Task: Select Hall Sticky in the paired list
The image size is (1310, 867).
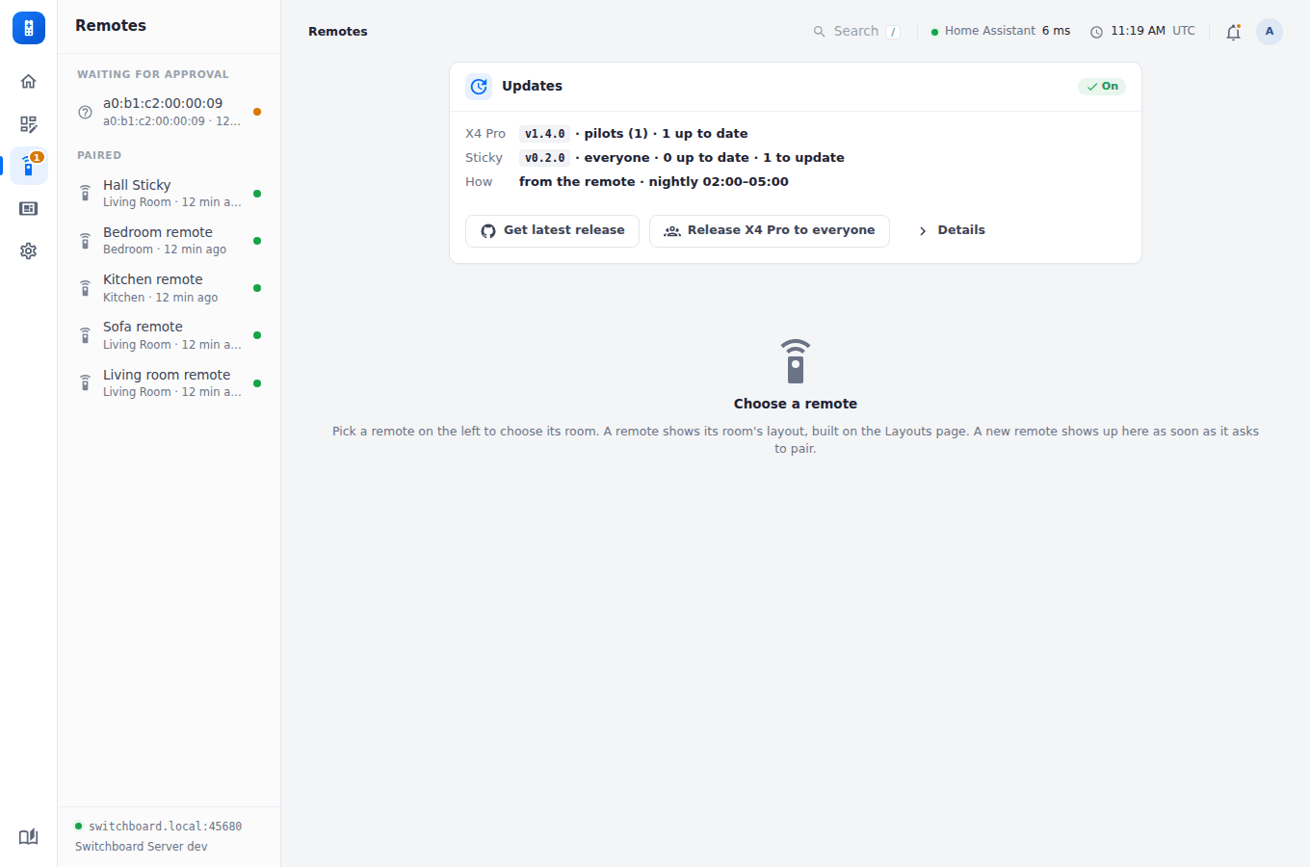Action: point(170,194)
